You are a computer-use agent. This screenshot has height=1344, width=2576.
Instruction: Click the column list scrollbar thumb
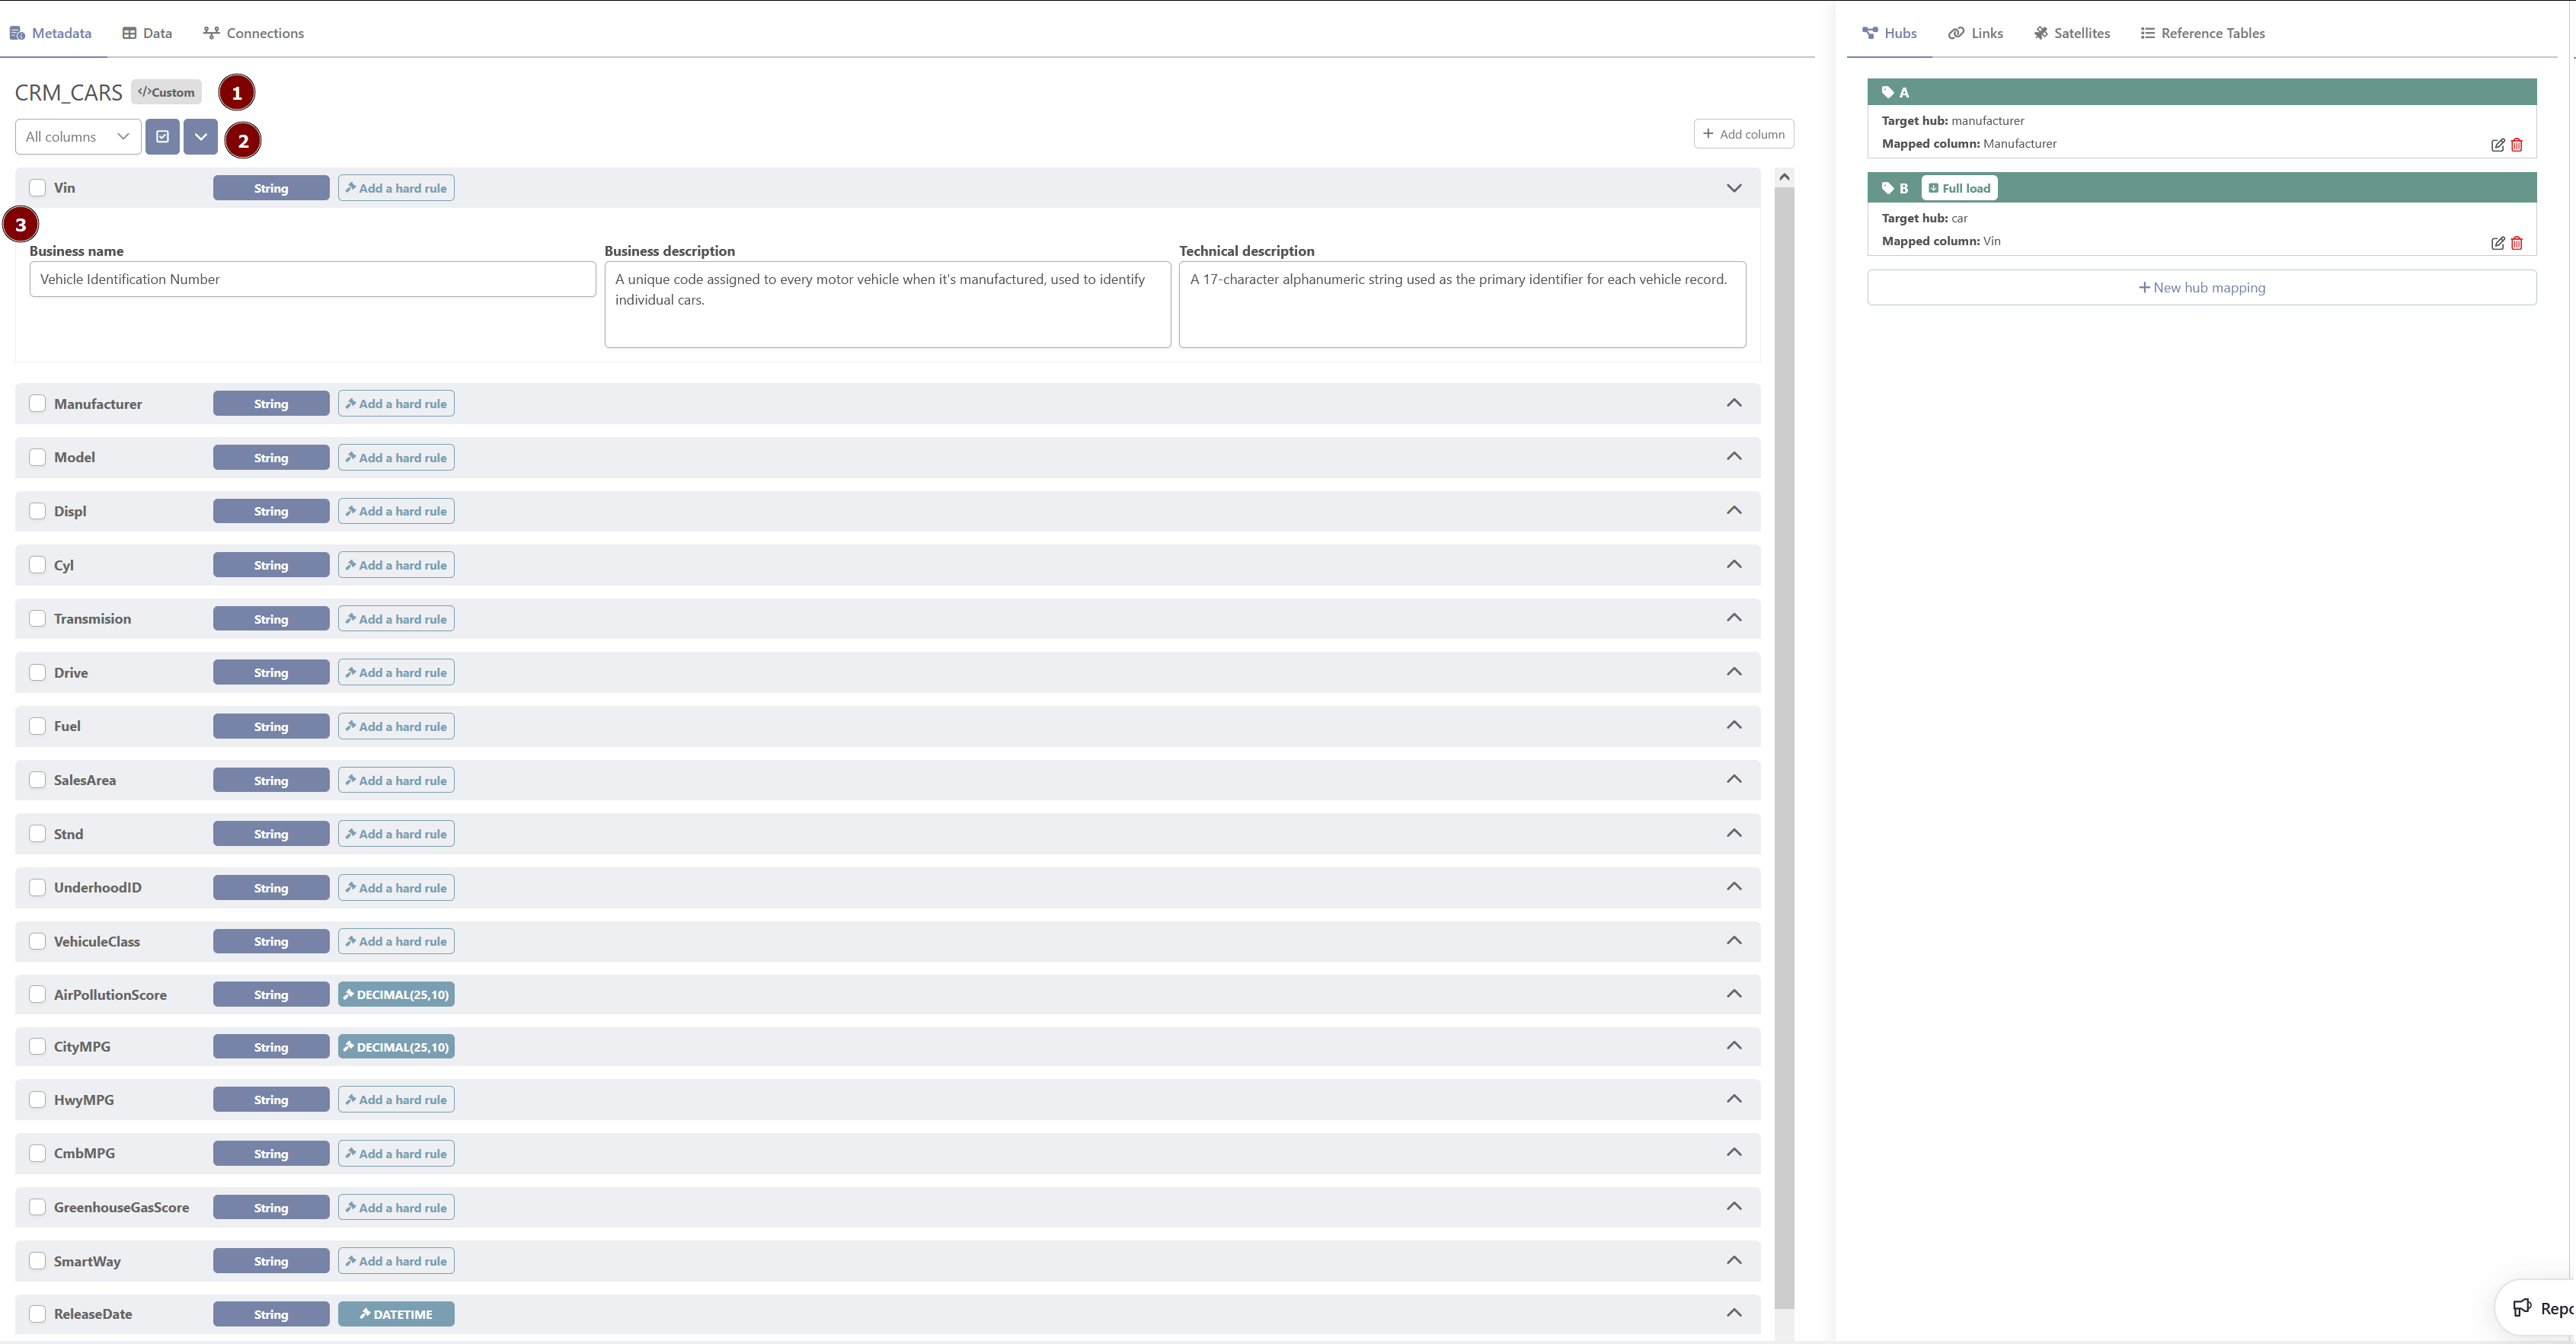point(1784,748)
